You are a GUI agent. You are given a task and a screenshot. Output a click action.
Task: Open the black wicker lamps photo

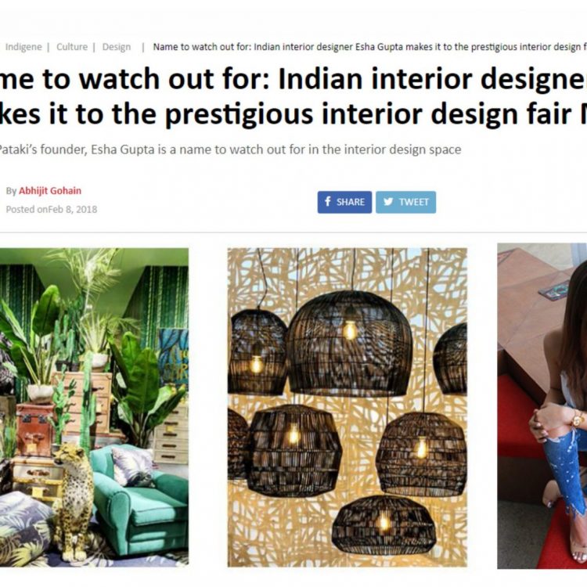pyautogui.click(x=347, y=407)
